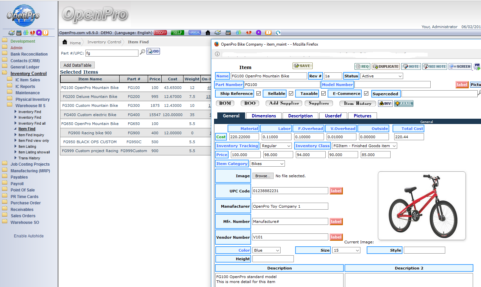This screenshot has height=287, width=481.
Task: Open the Item Category dropdown showing Bikes
Action: pos(267,164)
